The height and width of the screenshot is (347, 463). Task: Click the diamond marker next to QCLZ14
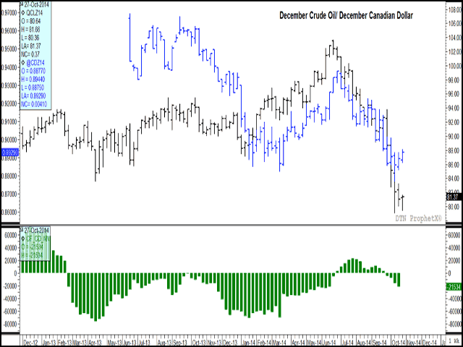coord(22,12)
